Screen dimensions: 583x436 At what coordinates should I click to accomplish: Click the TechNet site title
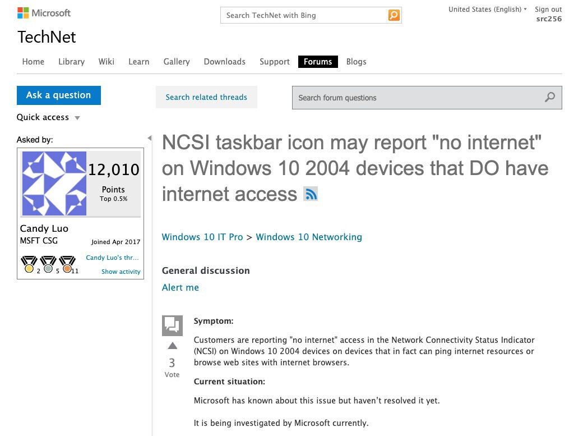coord(47,37)
